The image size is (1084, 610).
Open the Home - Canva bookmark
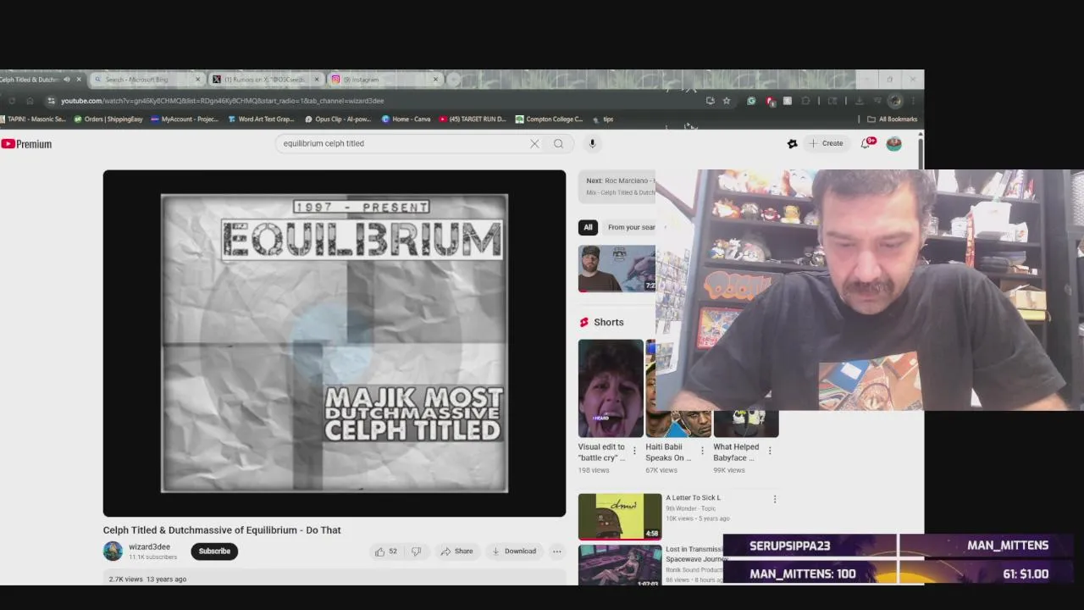(406, 119)
